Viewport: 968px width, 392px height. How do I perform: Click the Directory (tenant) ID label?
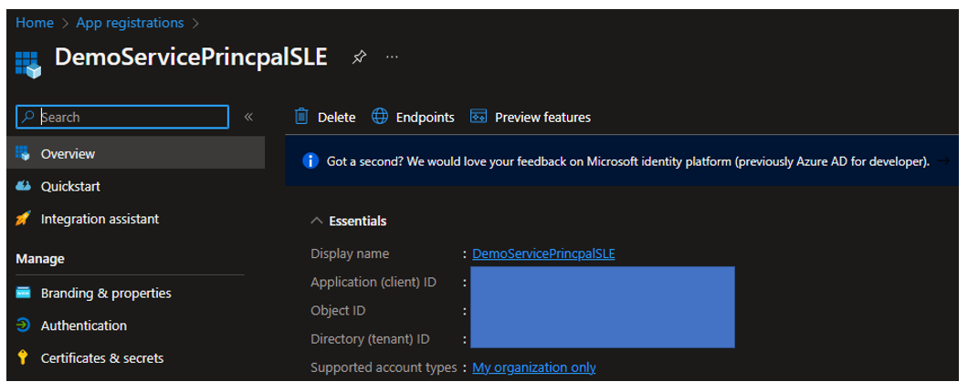click(x=371, y=339)
